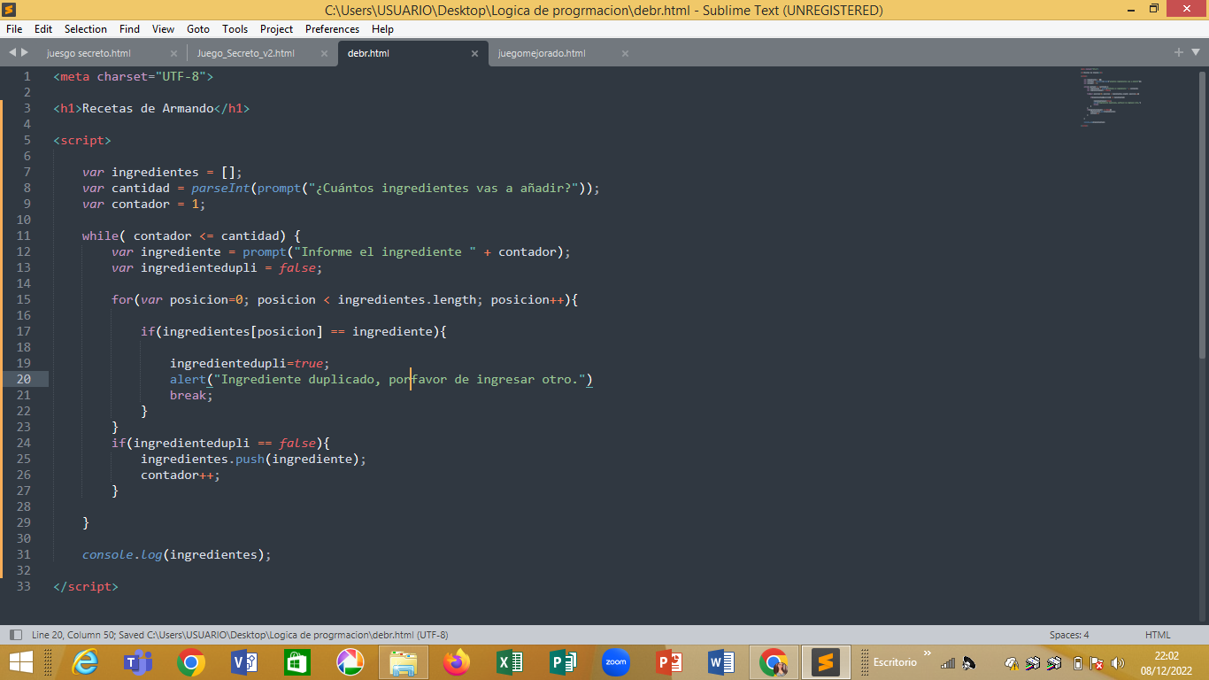Click the status bar 'Line 20, Column 50' text
Image resolution: width=1209 pixels, height=680 pixels.
(73, 635)
